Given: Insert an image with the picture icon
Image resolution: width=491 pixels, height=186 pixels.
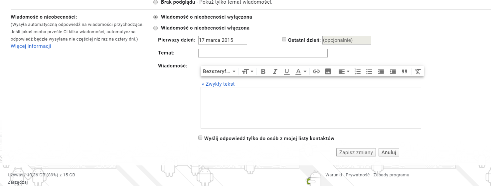Looking at the screenshot, I should click(x=328, y=71).
